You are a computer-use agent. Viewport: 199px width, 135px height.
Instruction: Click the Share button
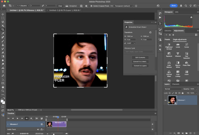click(174, 6)
